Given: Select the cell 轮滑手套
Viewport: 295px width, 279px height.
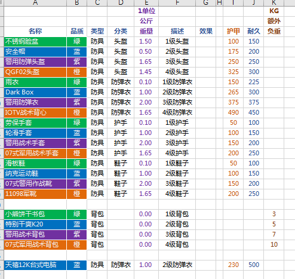Looking at the screenshot, I should click(35, 133).
